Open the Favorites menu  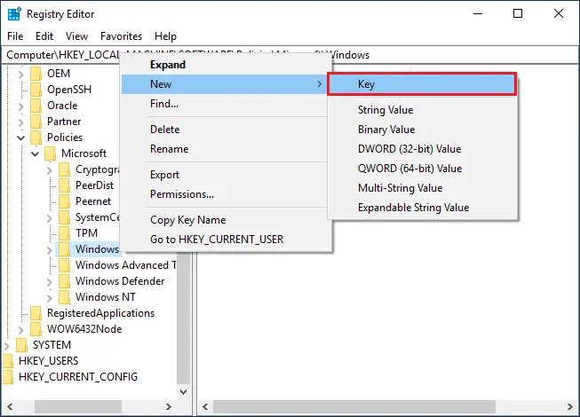(121, 36)
